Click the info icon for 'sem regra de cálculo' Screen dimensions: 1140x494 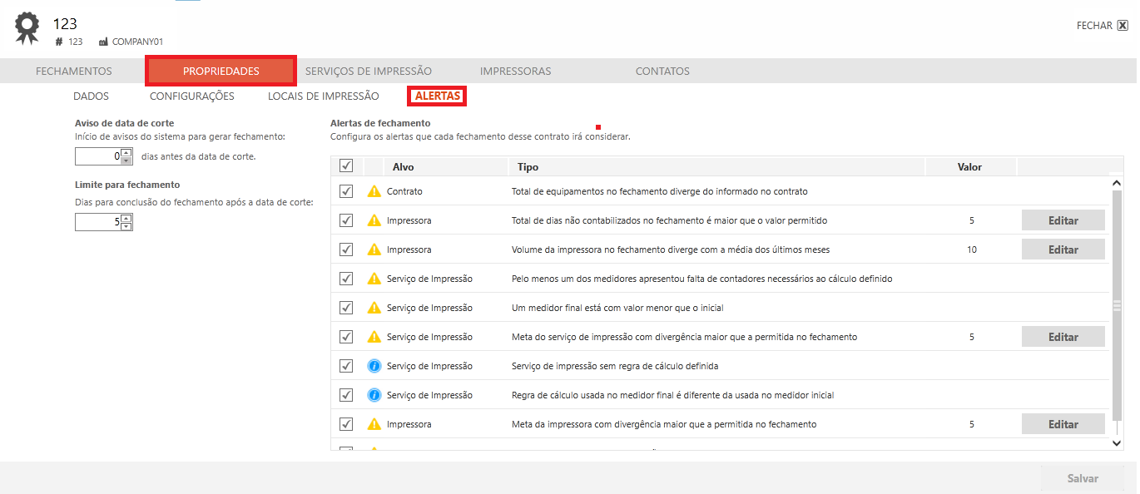coord(374,366)
